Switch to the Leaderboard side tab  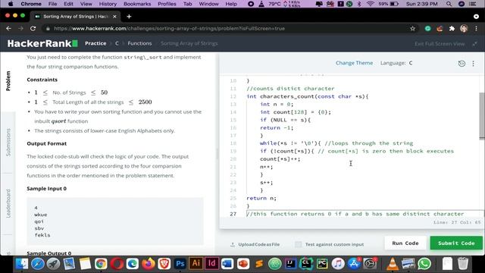(8, 204)
